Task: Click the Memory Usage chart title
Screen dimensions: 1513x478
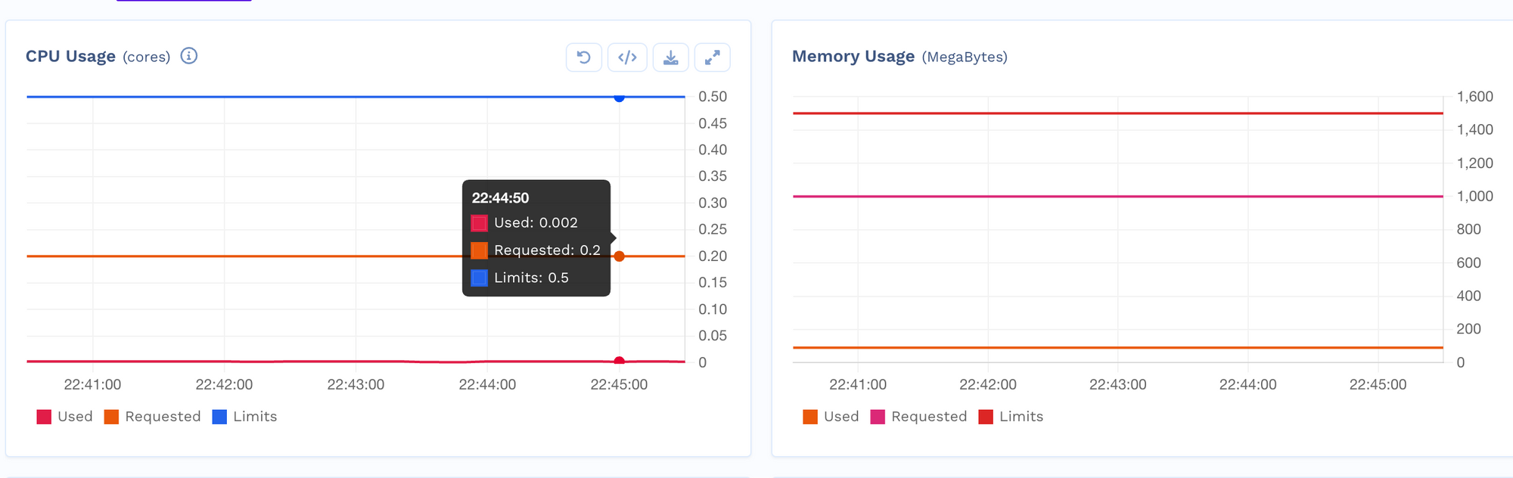Action: coord(853,57)
